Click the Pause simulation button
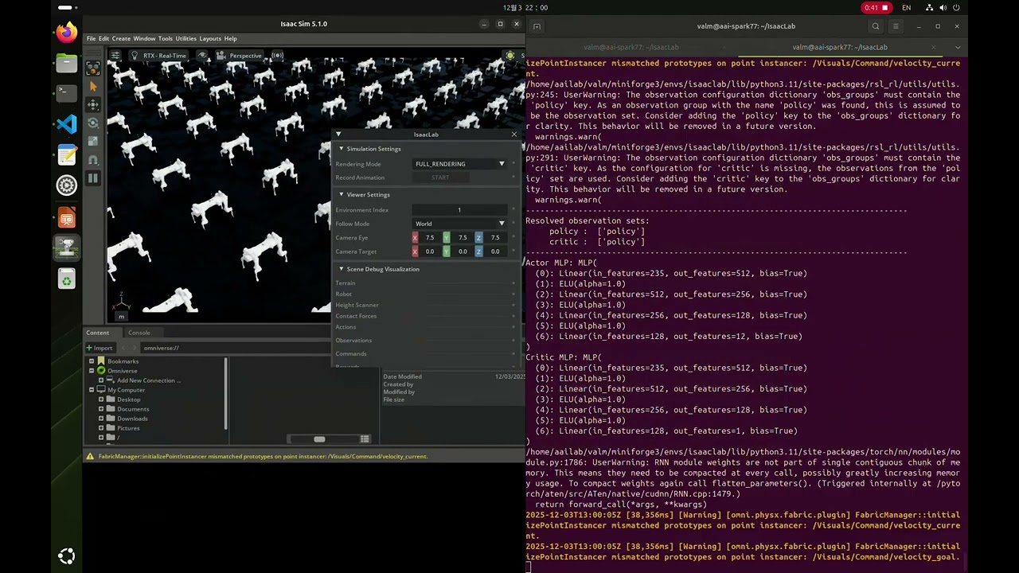 pyautogui.click(x=93, y=178)
